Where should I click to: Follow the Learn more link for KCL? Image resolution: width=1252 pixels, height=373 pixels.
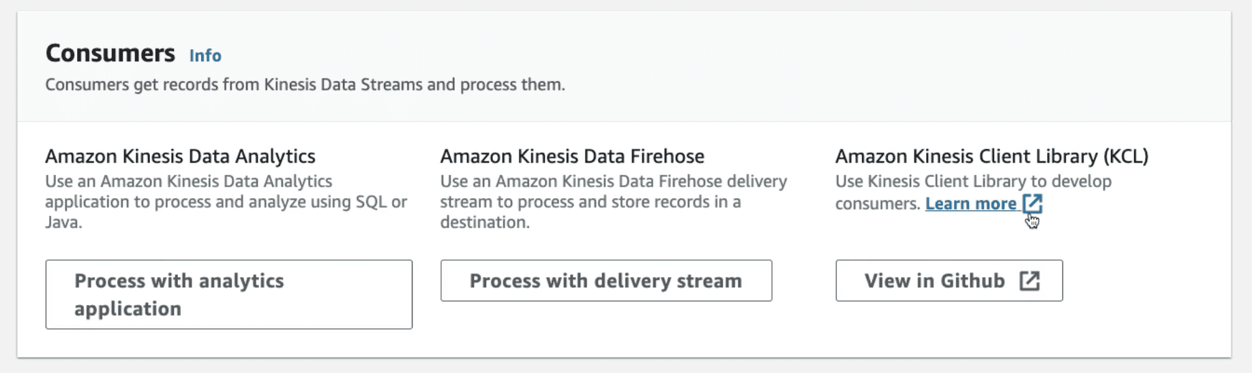click(970, 204)
